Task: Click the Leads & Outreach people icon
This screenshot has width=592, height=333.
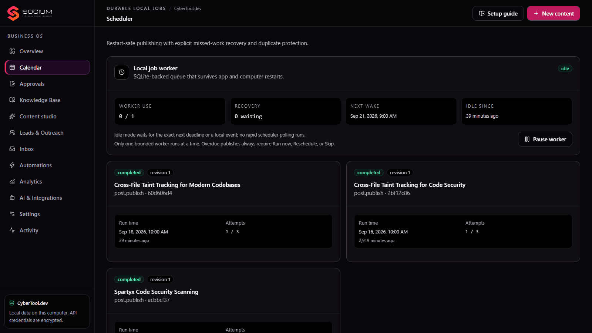Action: pos(12,132)
